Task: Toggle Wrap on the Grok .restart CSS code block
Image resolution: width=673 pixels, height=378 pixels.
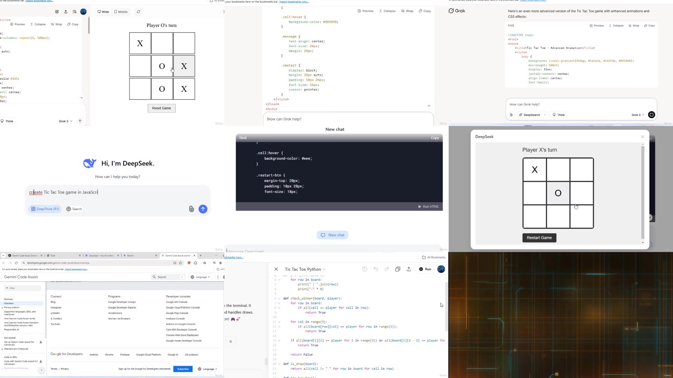Action: tap(407, 11)
